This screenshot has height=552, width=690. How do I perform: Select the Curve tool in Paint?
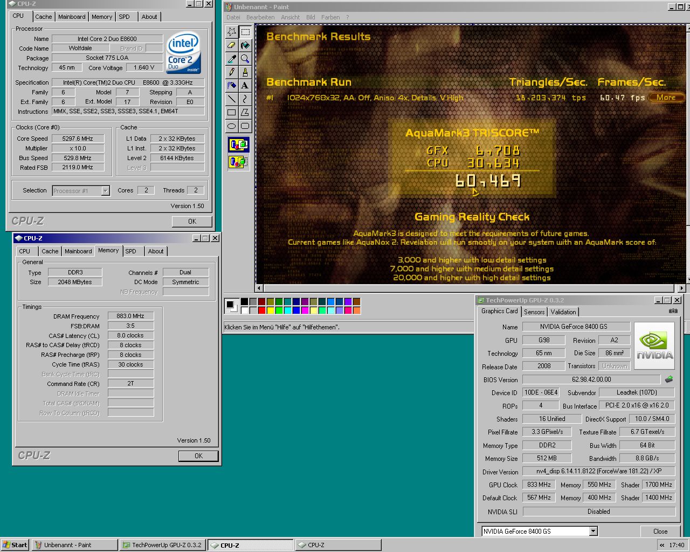point(245,99)
